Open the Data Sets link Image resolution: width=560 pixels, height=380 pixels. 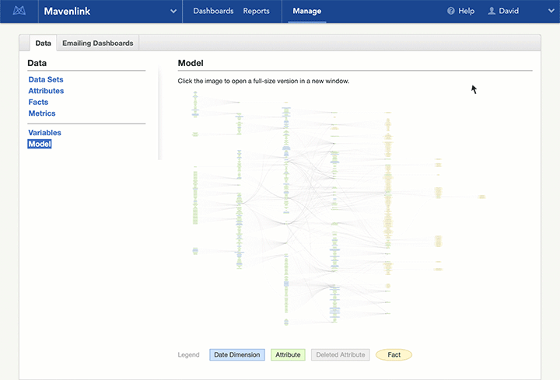click(46, 79)
